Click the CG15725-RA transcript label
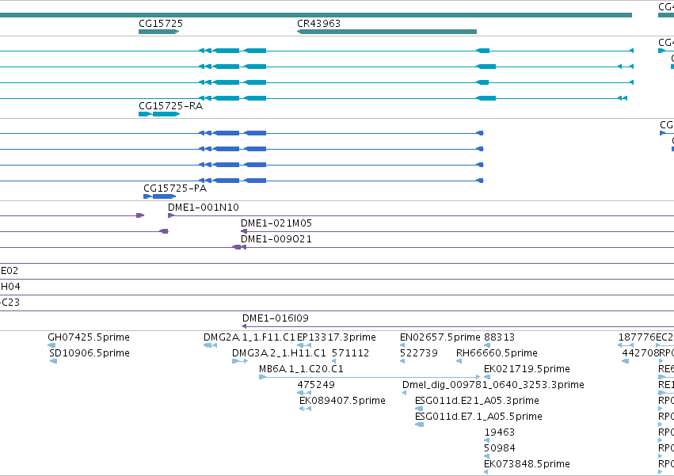The image size is (674, 476). tap(170, 106)
